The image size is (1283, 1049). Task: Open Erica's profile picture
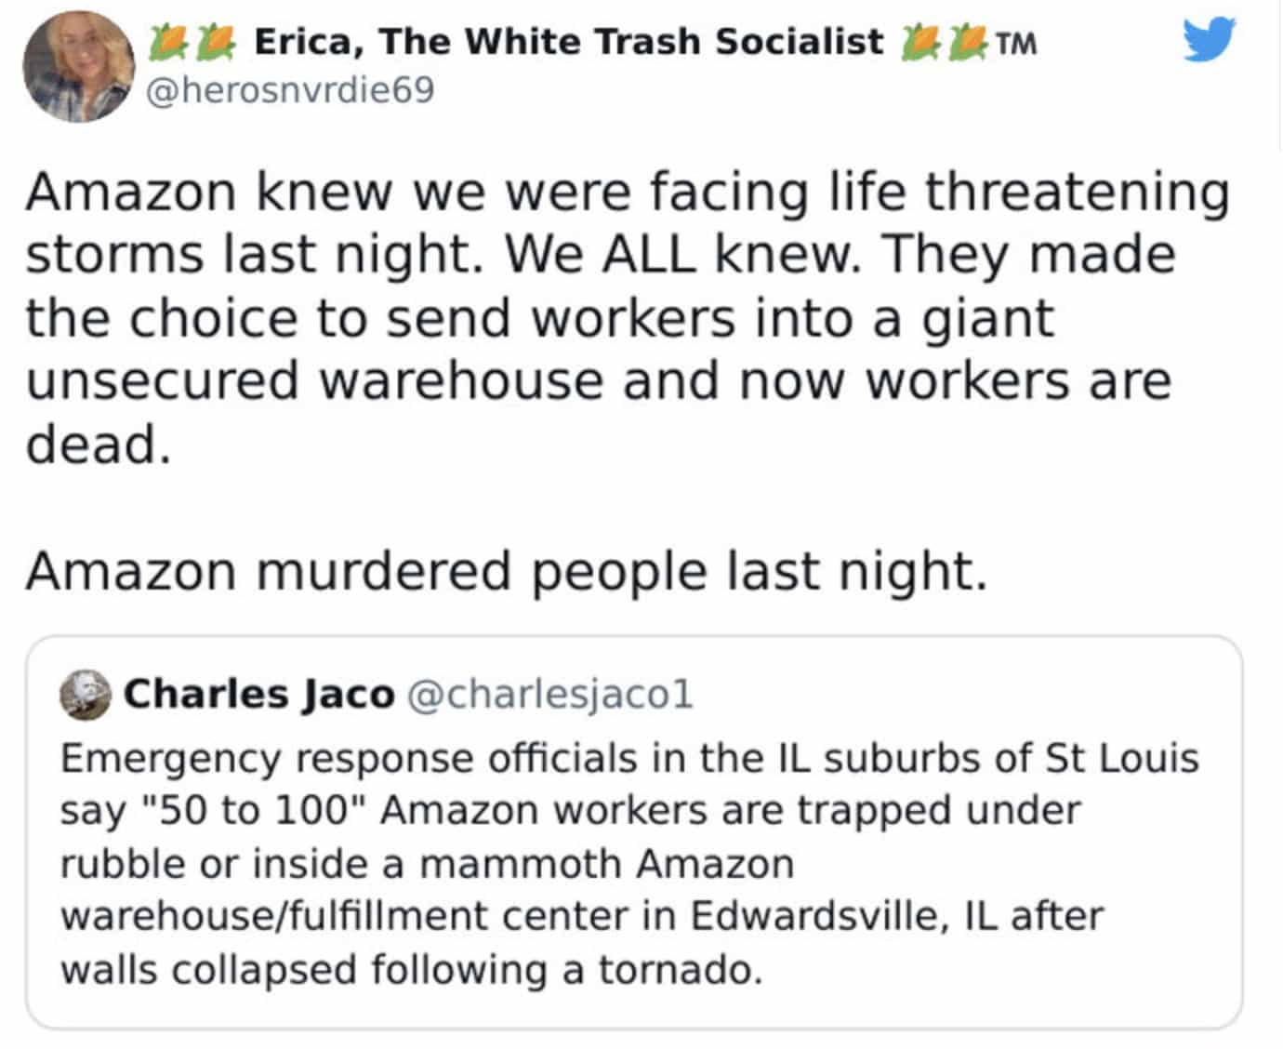[x=78, y=67]
